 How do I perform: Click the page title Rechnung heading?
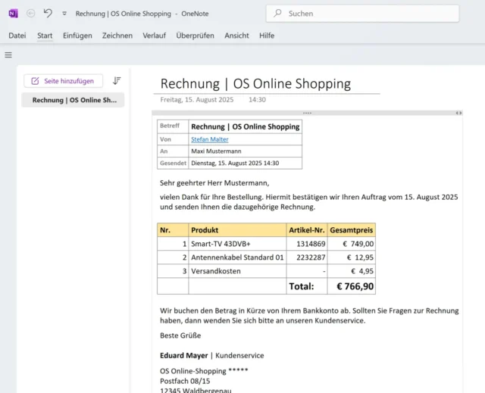[255, 83]
